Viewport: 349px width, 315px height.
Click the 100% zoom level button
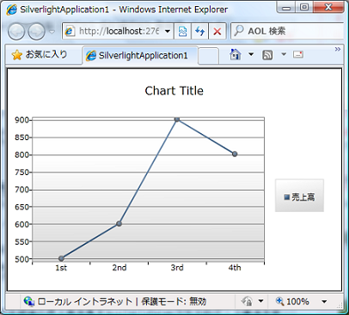pos(292,301)
